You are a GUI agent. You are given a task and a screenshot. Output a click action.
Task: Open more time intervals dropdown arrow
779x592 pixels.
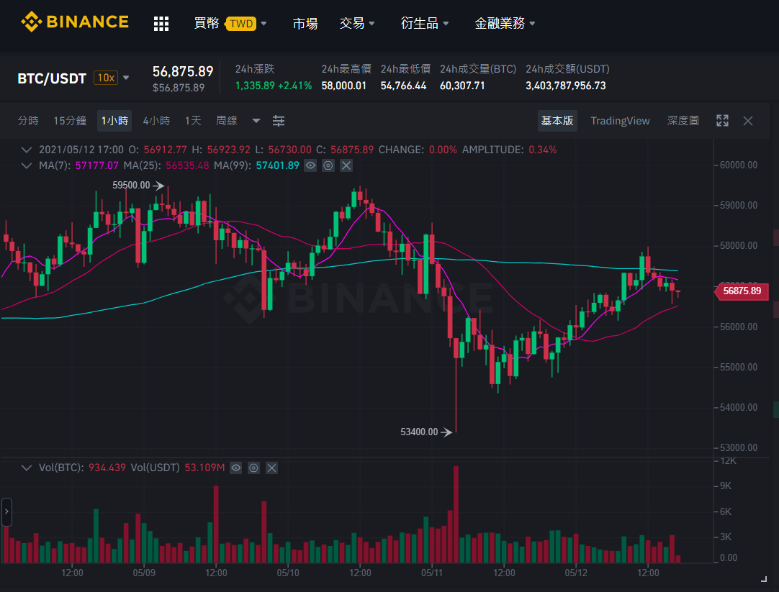point(256,121)
